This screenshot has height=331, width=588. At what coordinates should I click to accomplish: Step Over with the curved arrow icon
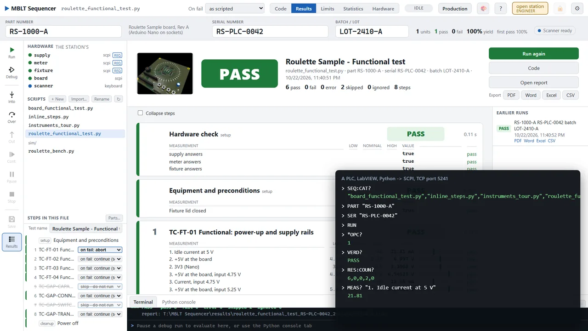pos(11,117)
